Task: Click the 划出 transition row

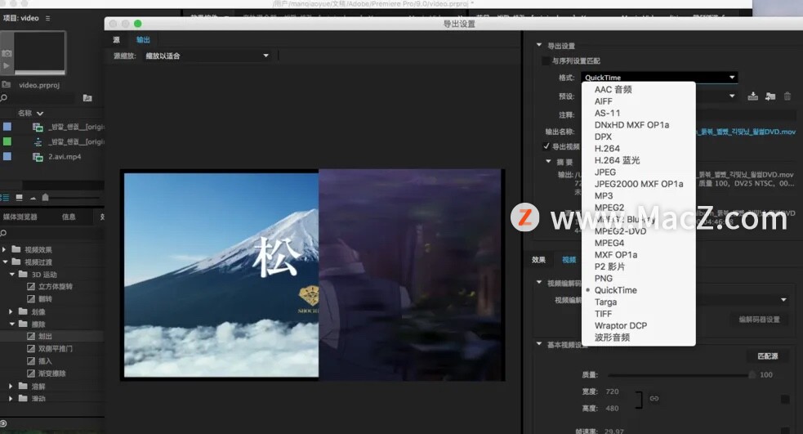Action: (x=51, y=336)
